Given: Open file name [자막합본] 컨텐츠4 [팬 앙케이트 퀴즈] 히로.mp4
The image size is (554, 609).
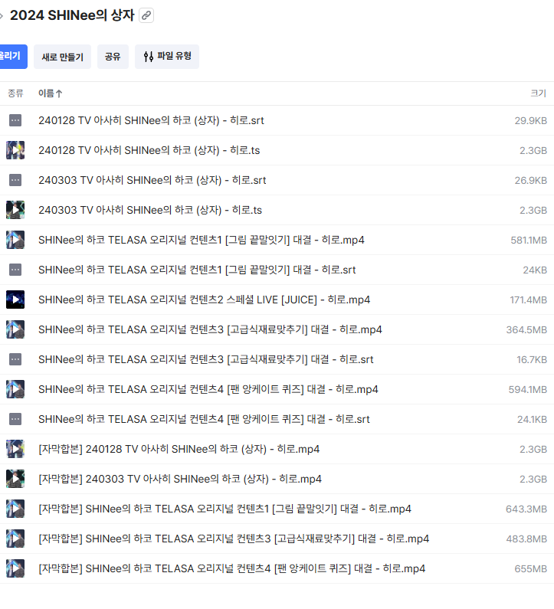Looking at the screenshot, I should tap(232, 568).
